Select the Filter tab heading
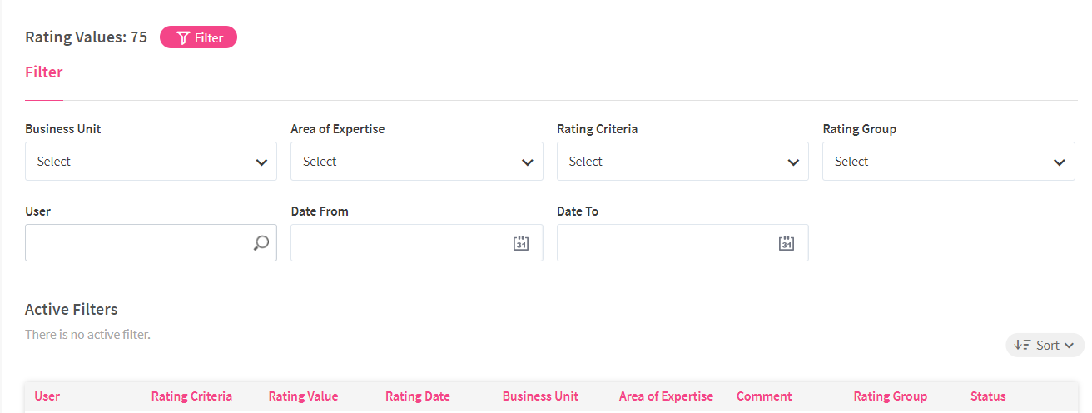 (x=44, y=72)
